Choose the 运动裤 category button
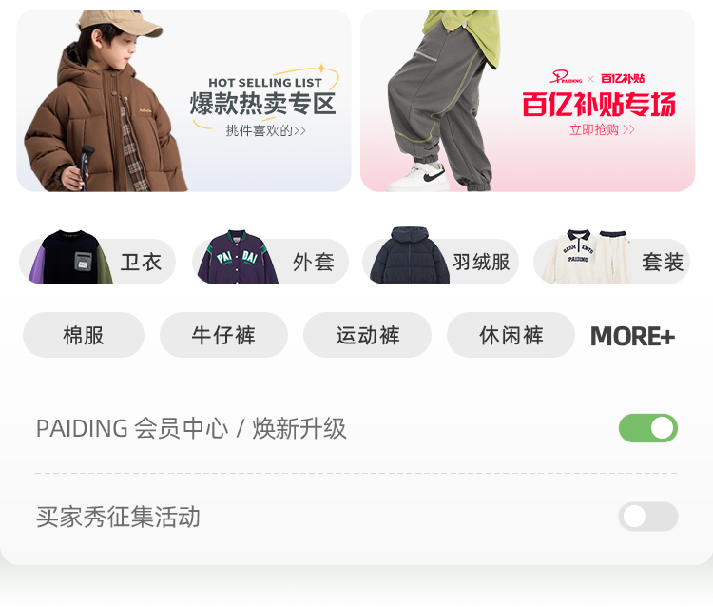This screenshot has height=607, width=713. (367, 335)
